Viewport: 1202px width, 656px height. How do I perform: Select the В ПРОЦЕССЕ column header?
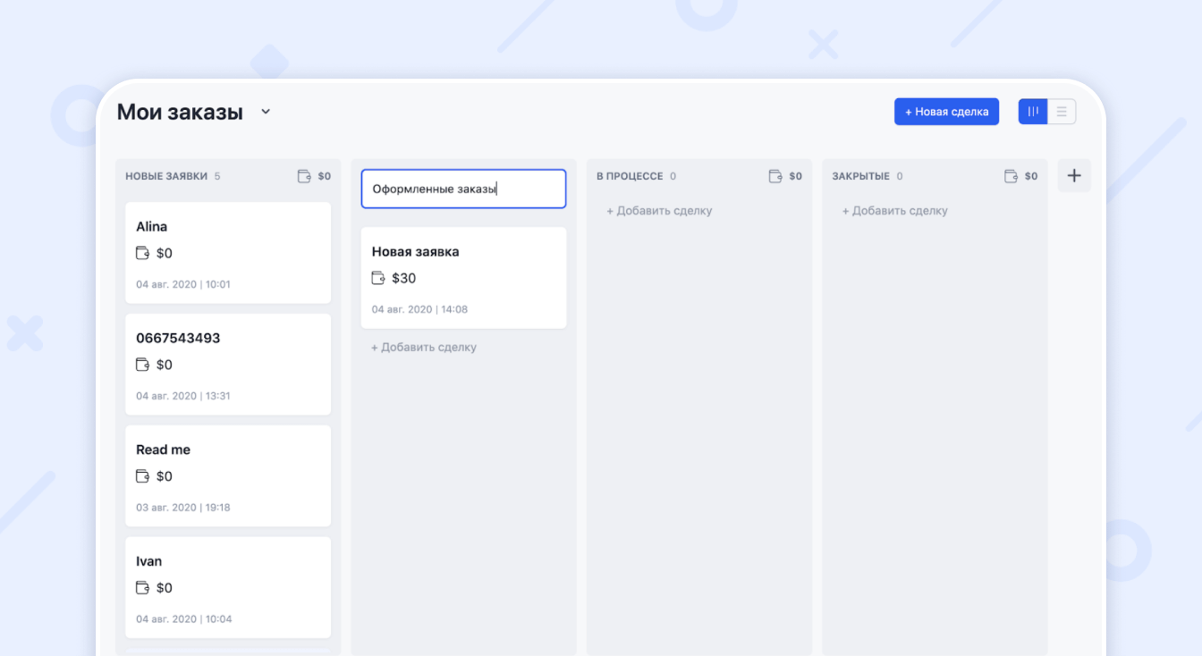click(x=631, y=176)
